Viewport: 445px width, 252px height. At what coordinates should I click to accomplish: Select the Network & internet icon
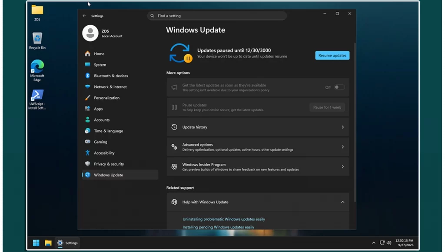pyautogui.click(x=88, y=87)
